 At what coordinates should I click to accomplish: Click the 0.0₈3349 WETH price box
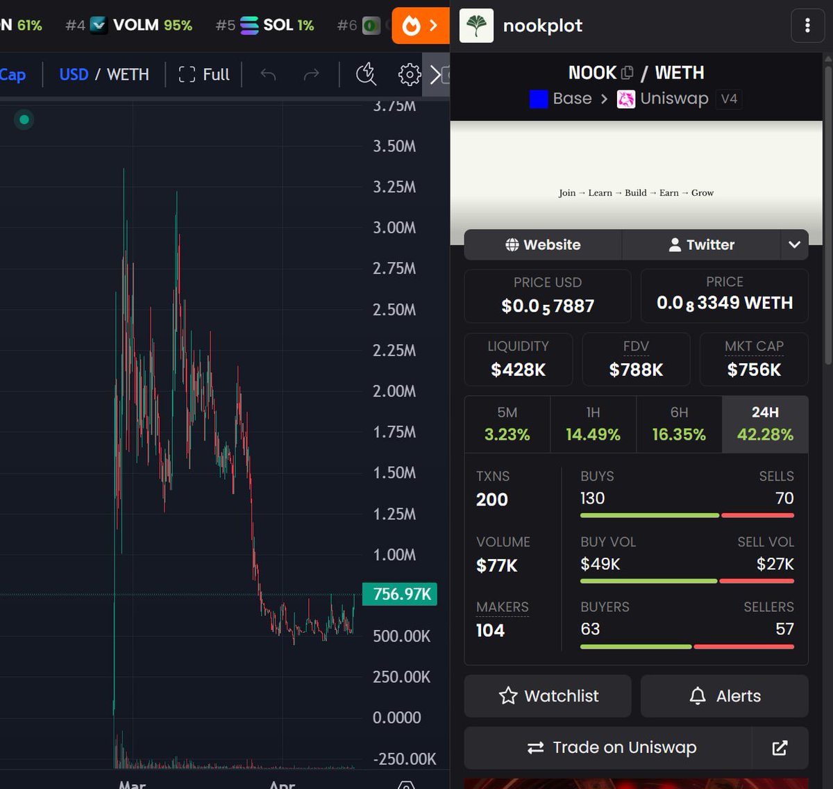pyautogui.click(x=725, y=296)
